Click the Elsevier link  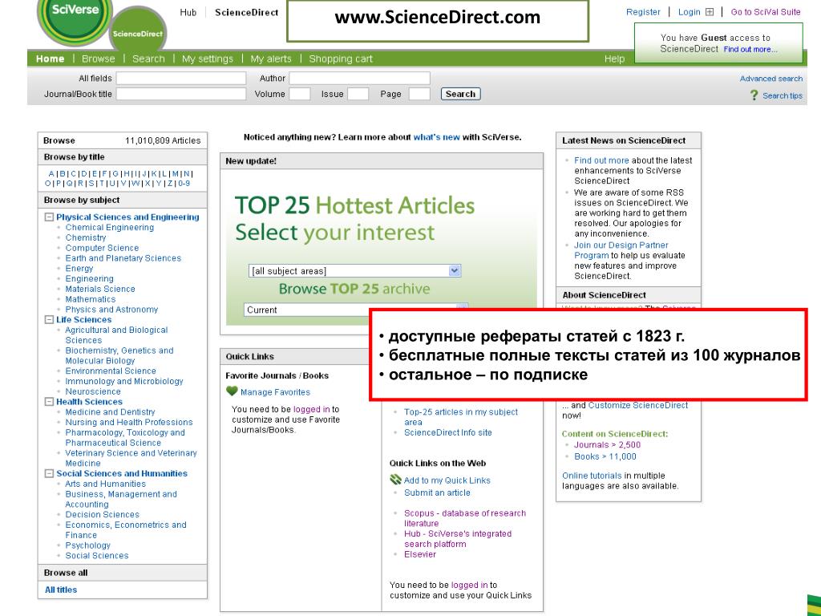419,554
